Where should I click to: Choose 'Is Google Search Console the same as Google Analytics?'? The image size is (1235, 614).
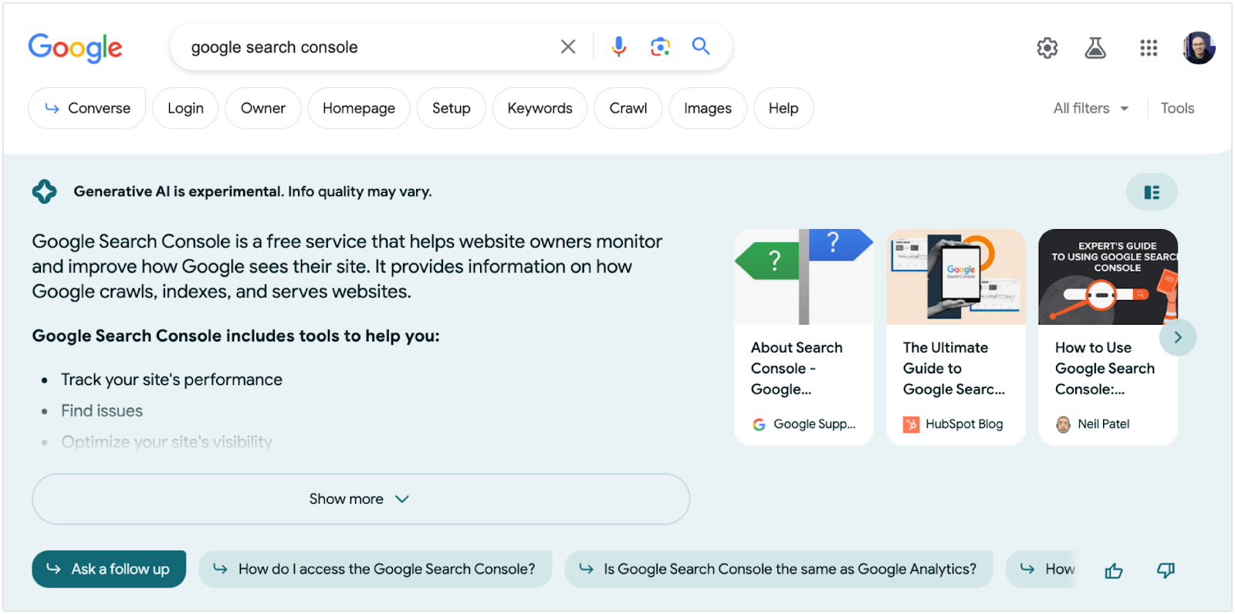pyautogui.click(x=779, y=569)
